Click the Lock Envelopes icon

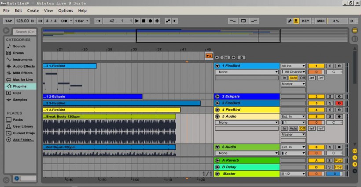click(x=242, y=58)
